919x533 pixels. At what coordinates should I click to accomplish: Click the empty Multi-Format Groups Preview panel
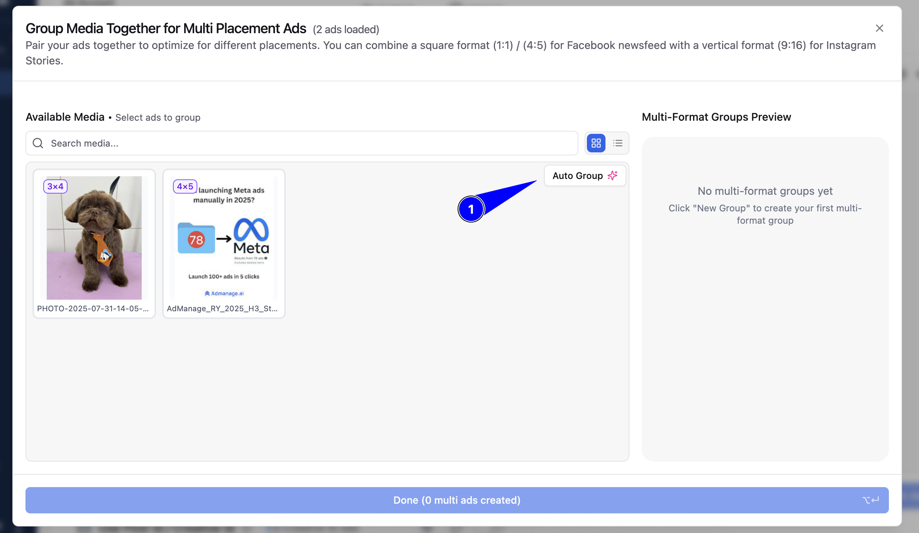tap(765, 299)
